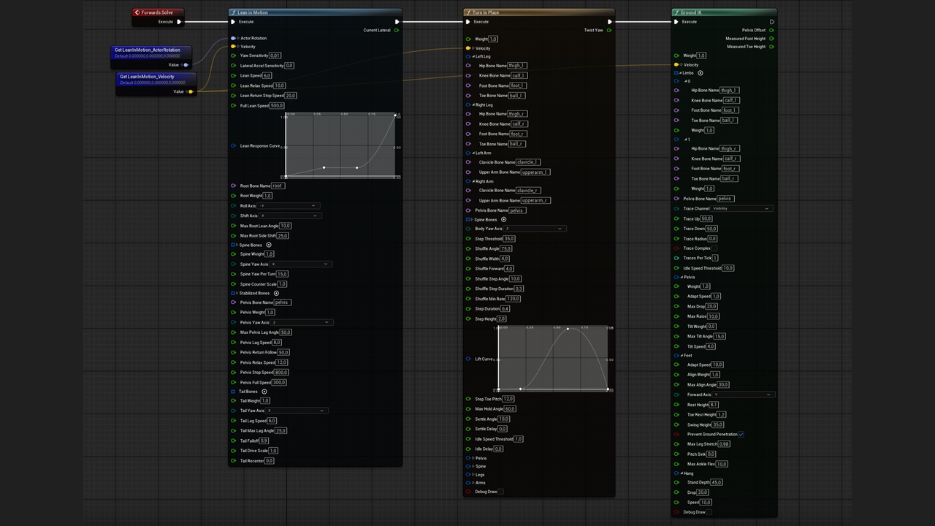Click the Get LeanInMotion_ActorRotation Value pin
This screenshot has width=935, height=526.
(186, 64)
